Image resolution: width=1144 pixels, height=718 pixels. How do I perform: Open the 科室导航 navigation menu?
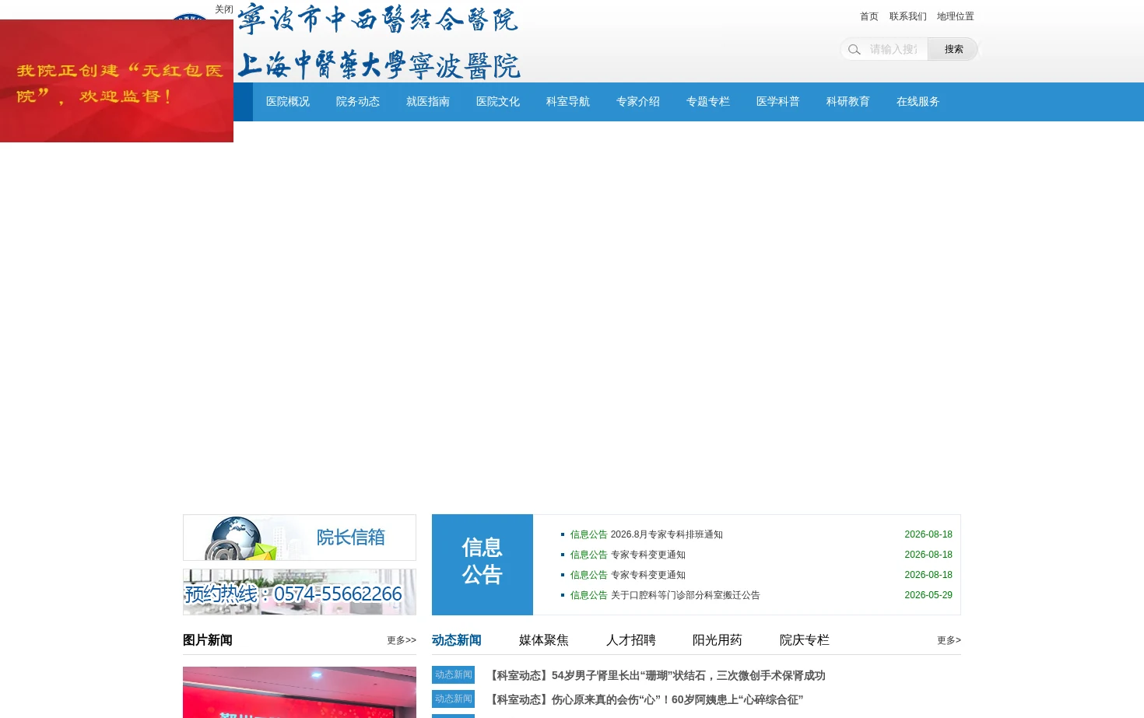point(568,102)
